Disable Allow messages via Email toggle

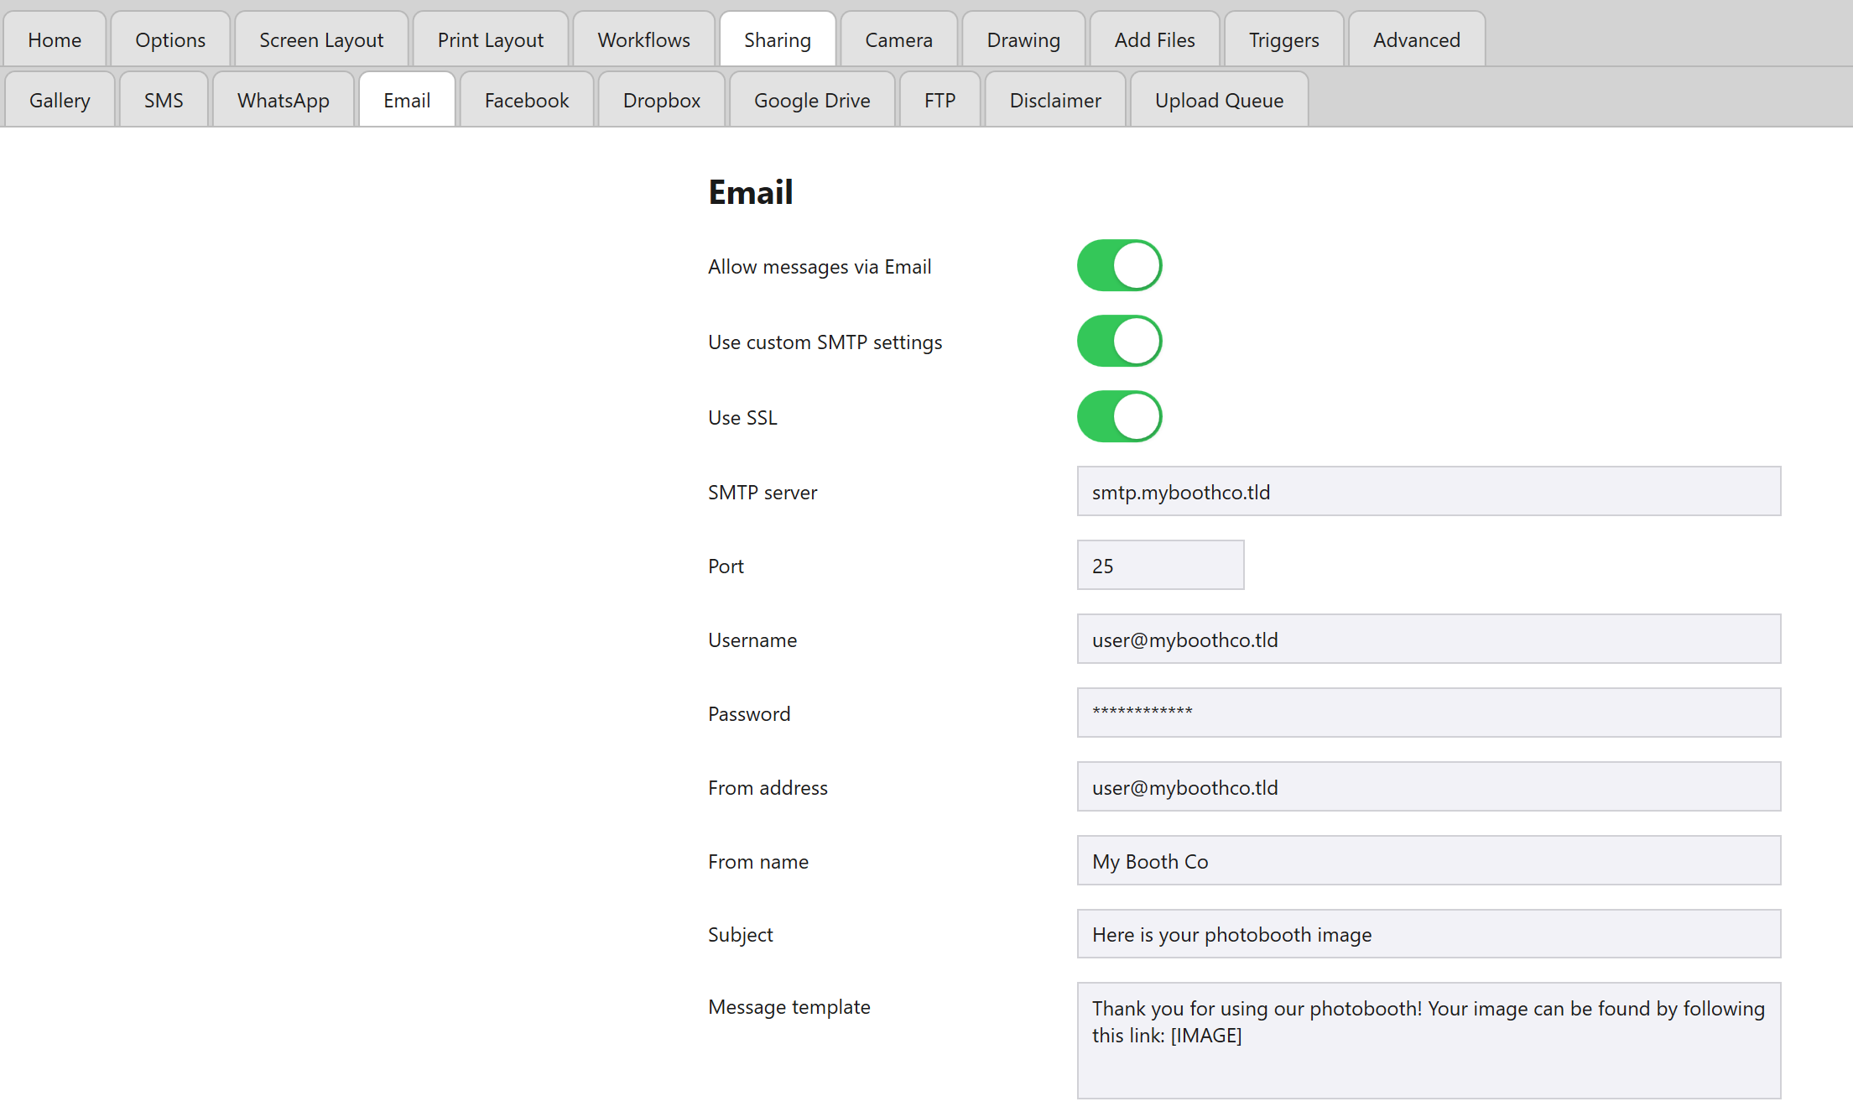[x=1119, y=265]
